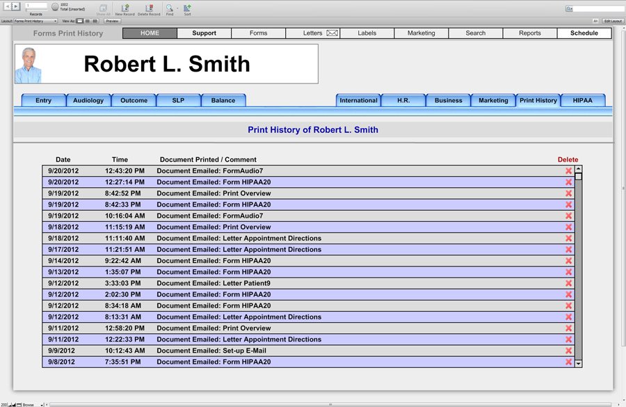Delete the 12:58:20 PM Print Overview entry
This screenshot has height=407, width=626.
pos(568,328)
